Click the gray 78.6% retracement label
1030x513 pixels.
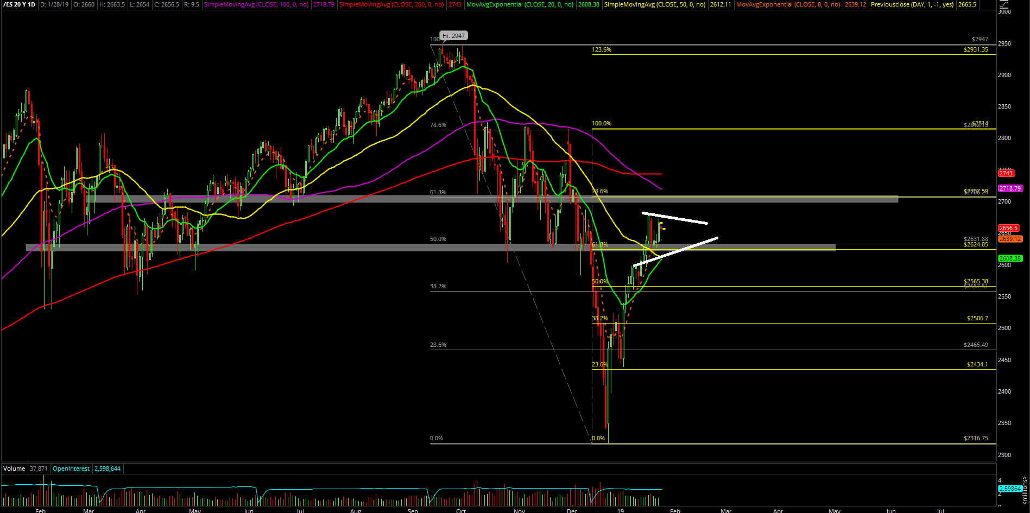tap(438, 125)
